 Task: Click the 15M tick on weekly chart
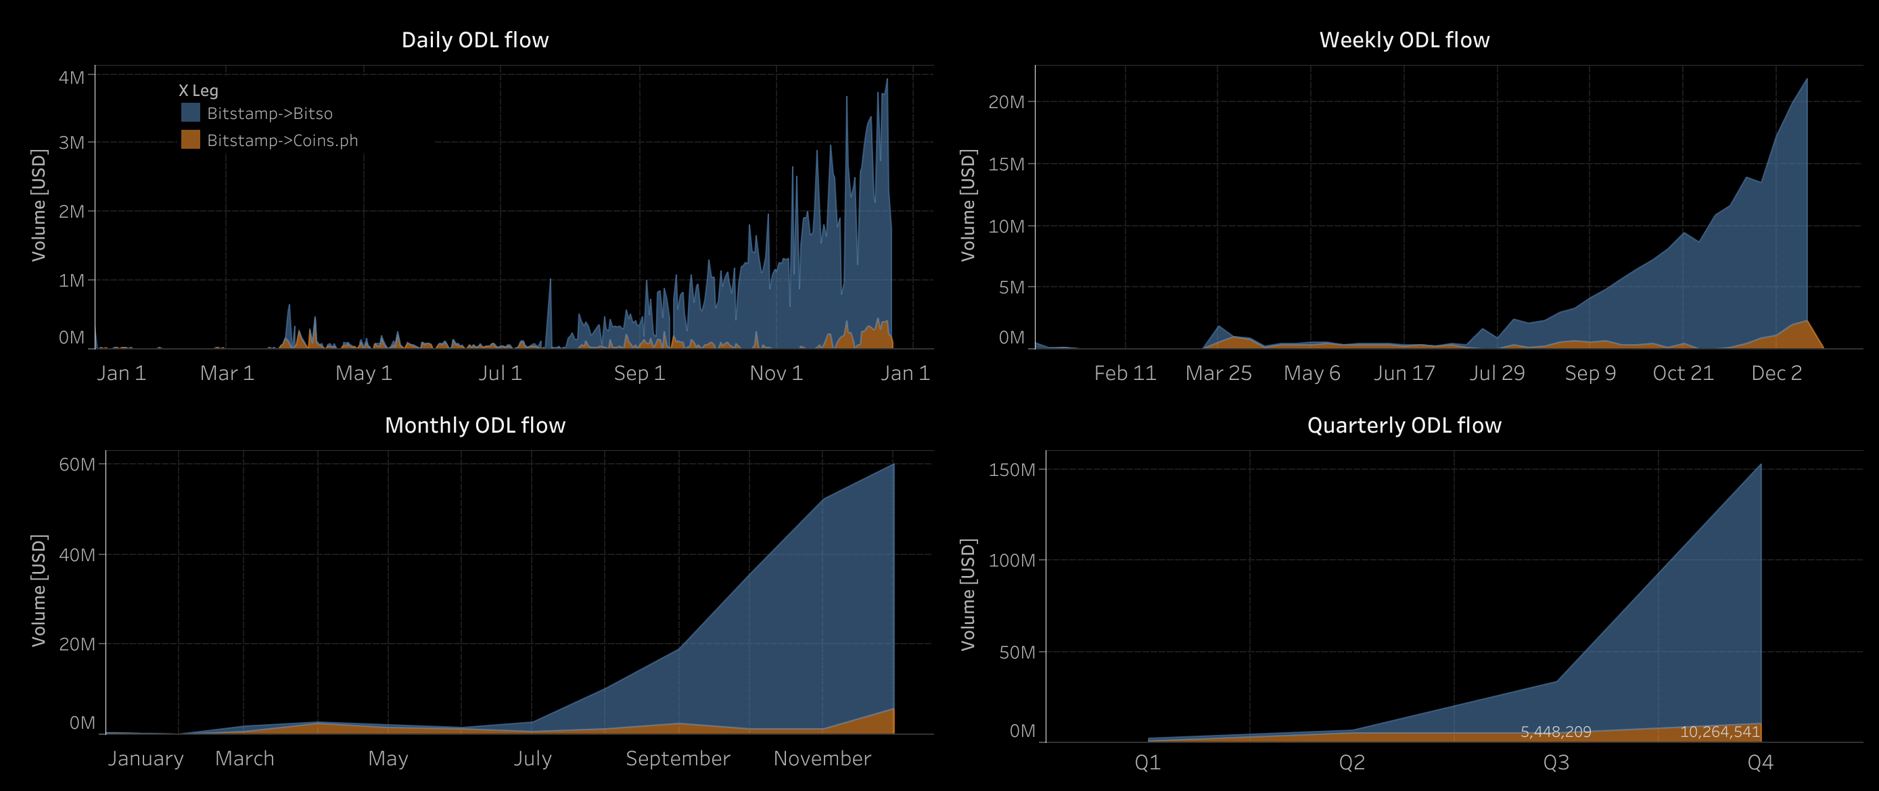click(x=1006, y=164)
